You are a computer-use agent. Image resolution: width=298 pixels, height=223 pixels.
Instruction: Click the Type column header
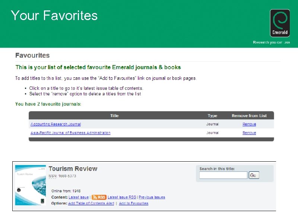(x=212, y=116)
